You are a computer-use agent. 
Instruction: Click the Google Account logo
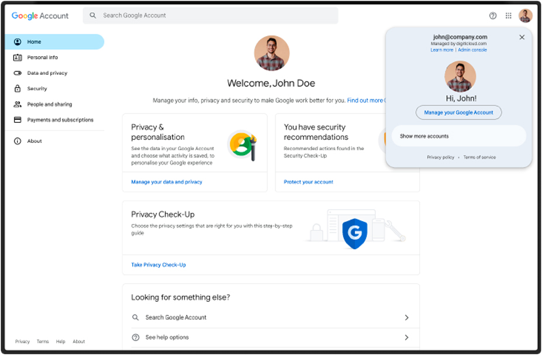click(40, 16)
